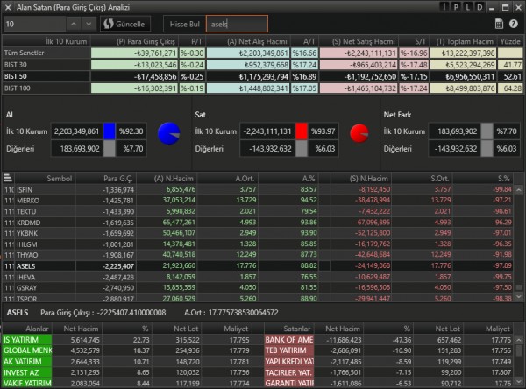Sort by Yüzde column header

pos(510,41)
